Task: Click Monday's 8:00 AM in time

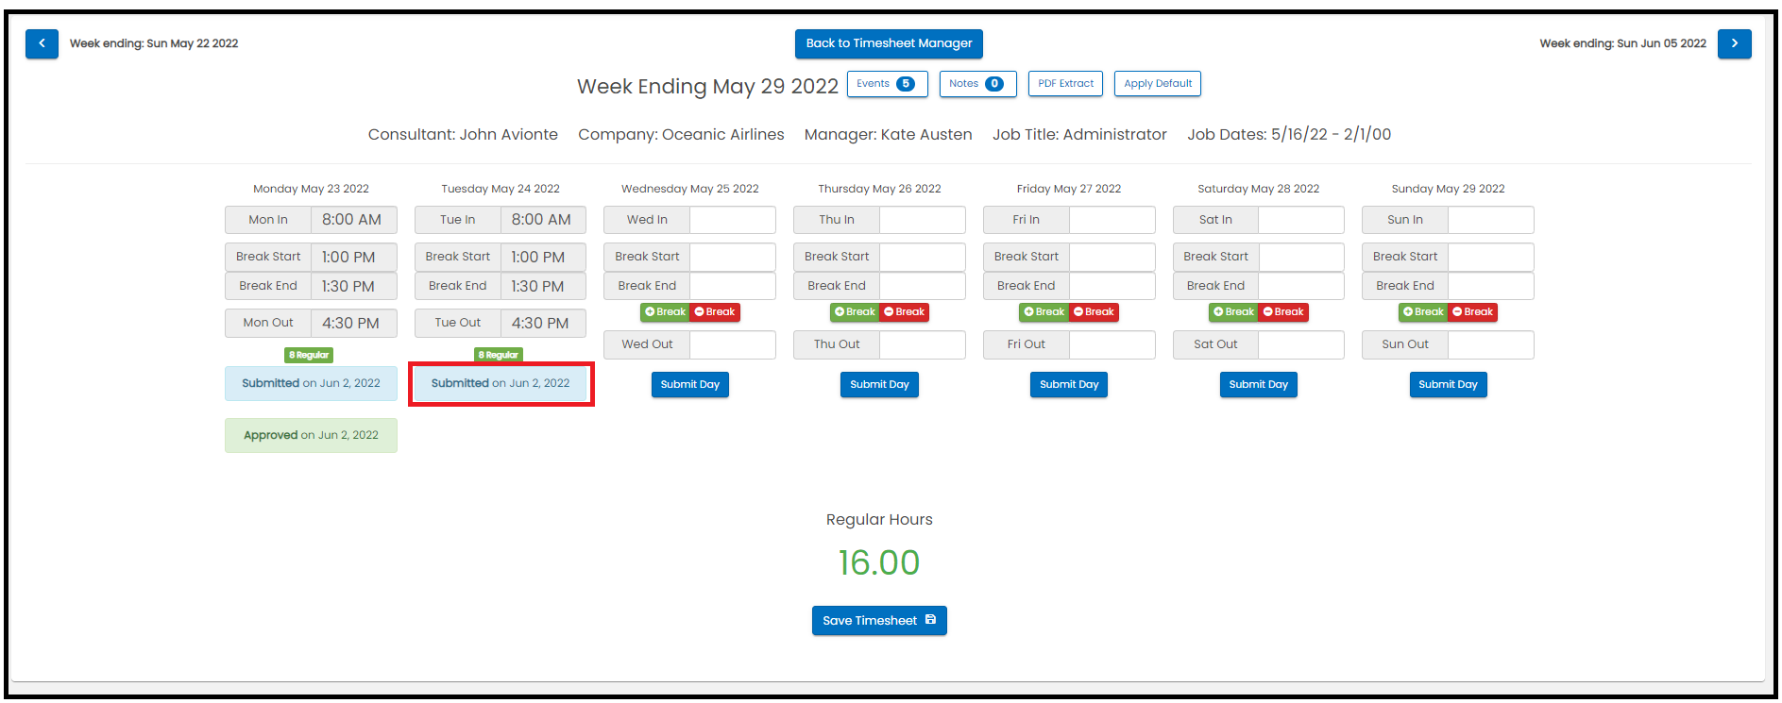Action: coord(354,220)
